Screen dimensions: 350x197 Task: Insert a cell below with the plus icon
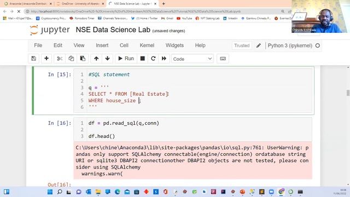tap(46, 59)
